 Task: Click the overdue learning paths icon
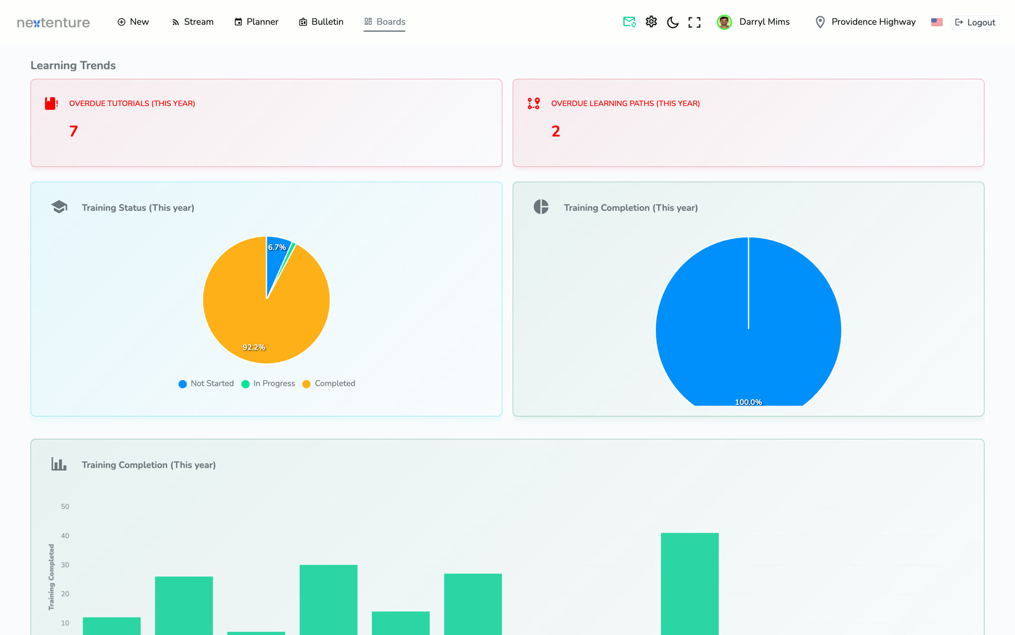click(533, 103)
